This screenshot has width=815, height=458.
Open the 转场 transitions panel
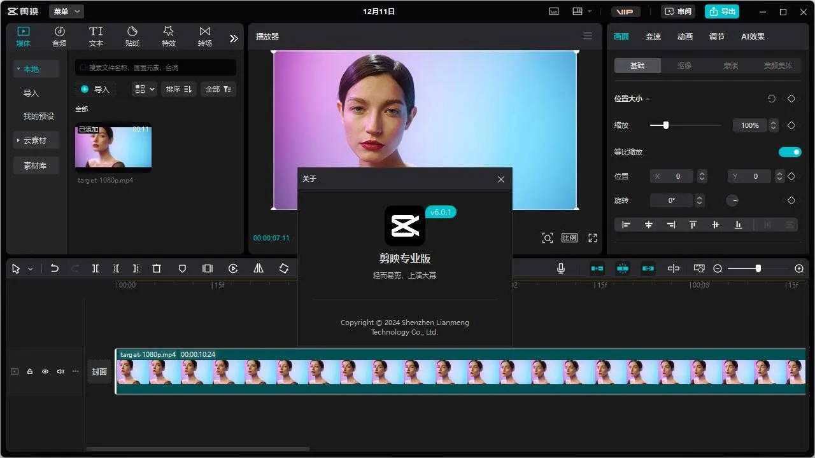(x=204, y=36)
